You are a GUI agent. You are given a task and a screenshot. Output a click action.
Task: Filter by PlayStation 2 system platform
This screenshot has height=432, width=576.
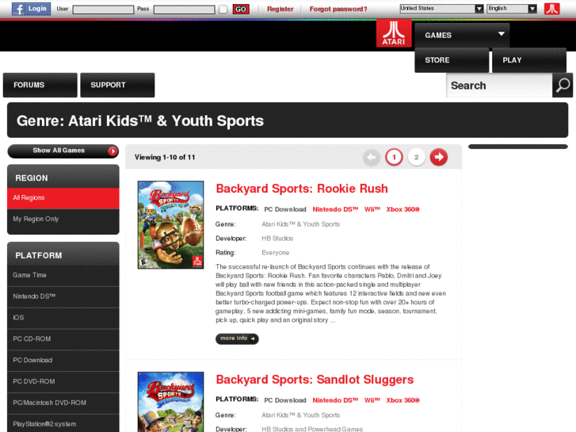[x=63, y=424]
